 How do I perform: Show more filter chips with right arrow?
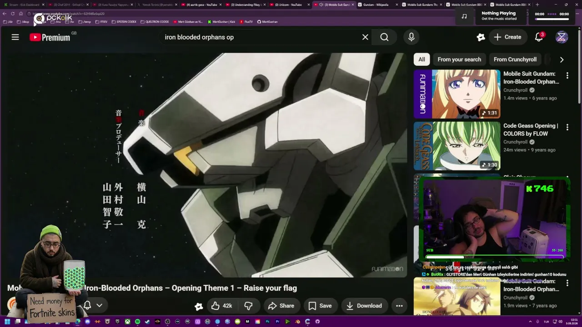[562, 59]
